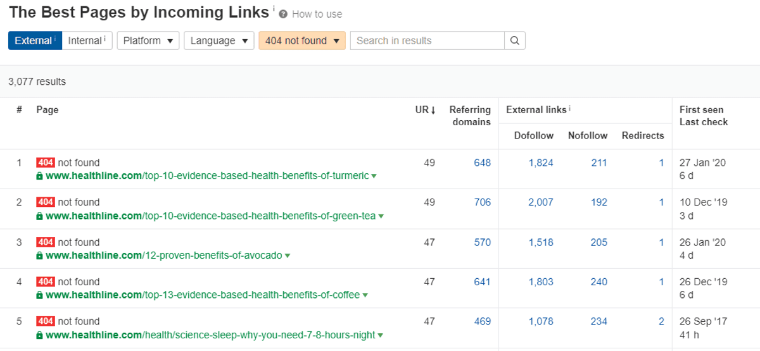Click referring domains value 570

pos(483,242)
